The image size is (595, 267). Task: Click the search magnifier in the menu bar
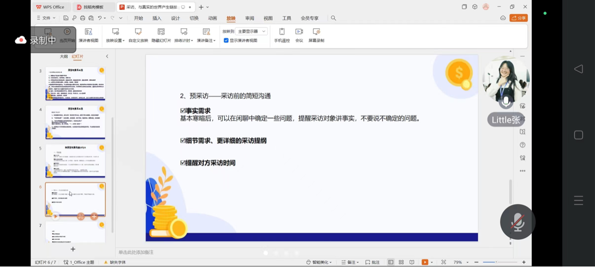tap(334, 18)
